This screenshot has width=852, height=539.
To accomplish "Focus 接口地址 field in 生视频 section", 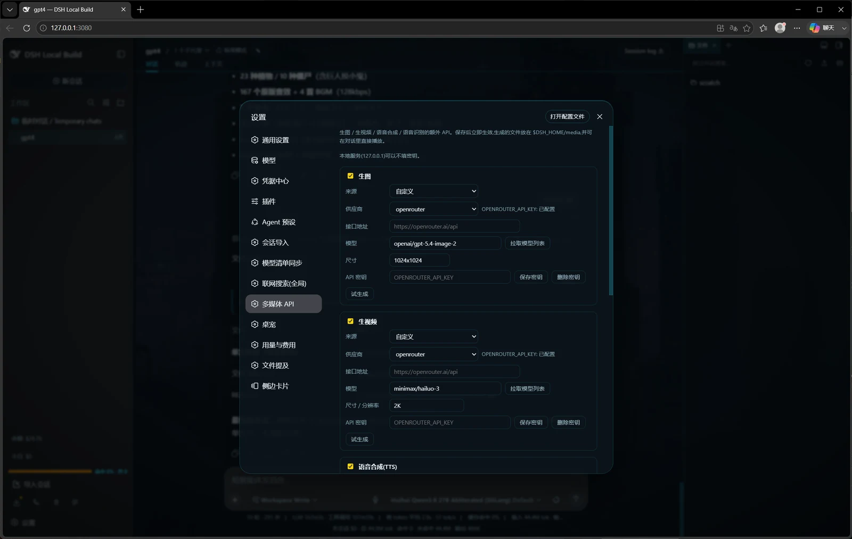I will (x=454, y=371).
